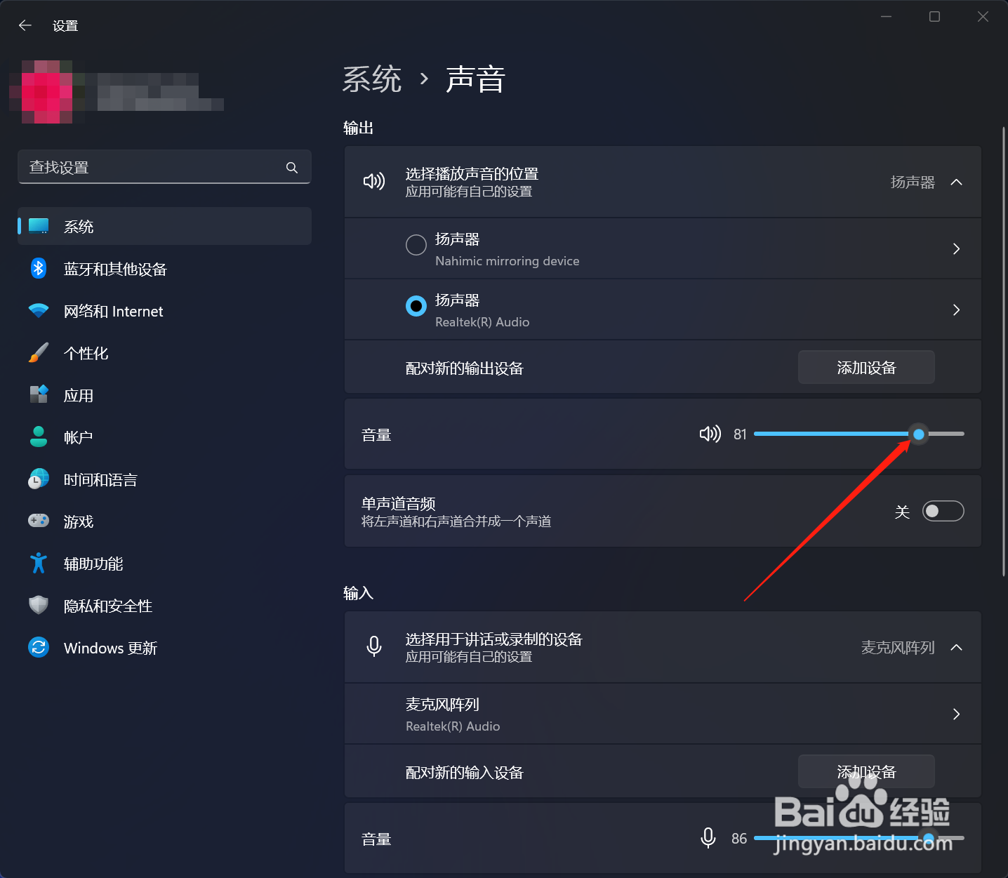Click the output volume slider handle
Viewport: 1008px width, 878px height.
[x=918, y=434]
